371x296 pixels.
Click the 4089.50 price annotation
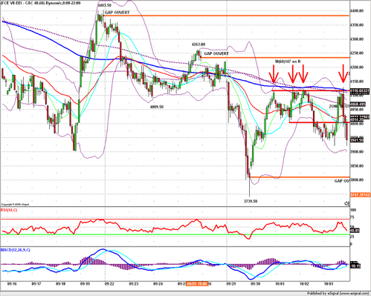pyautogui.click(x=157, y=107)
